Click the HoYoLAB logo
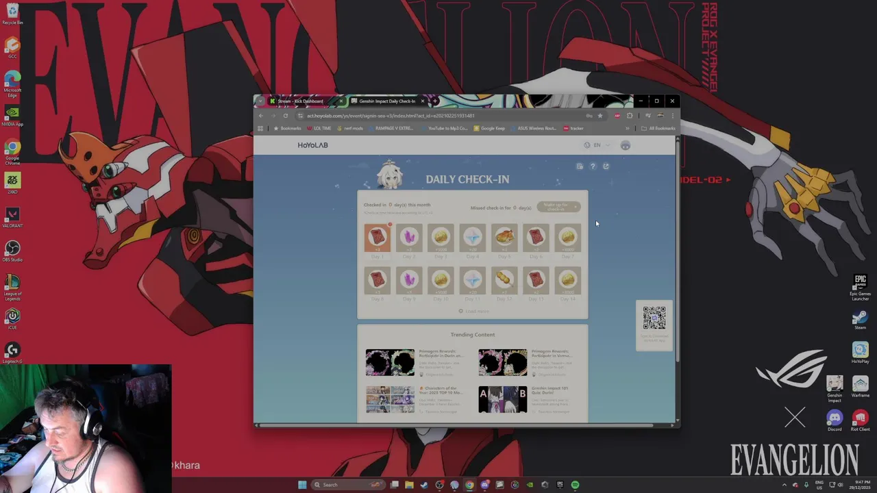877x493 pixels. pyautogui.click(x=312, y=145)
